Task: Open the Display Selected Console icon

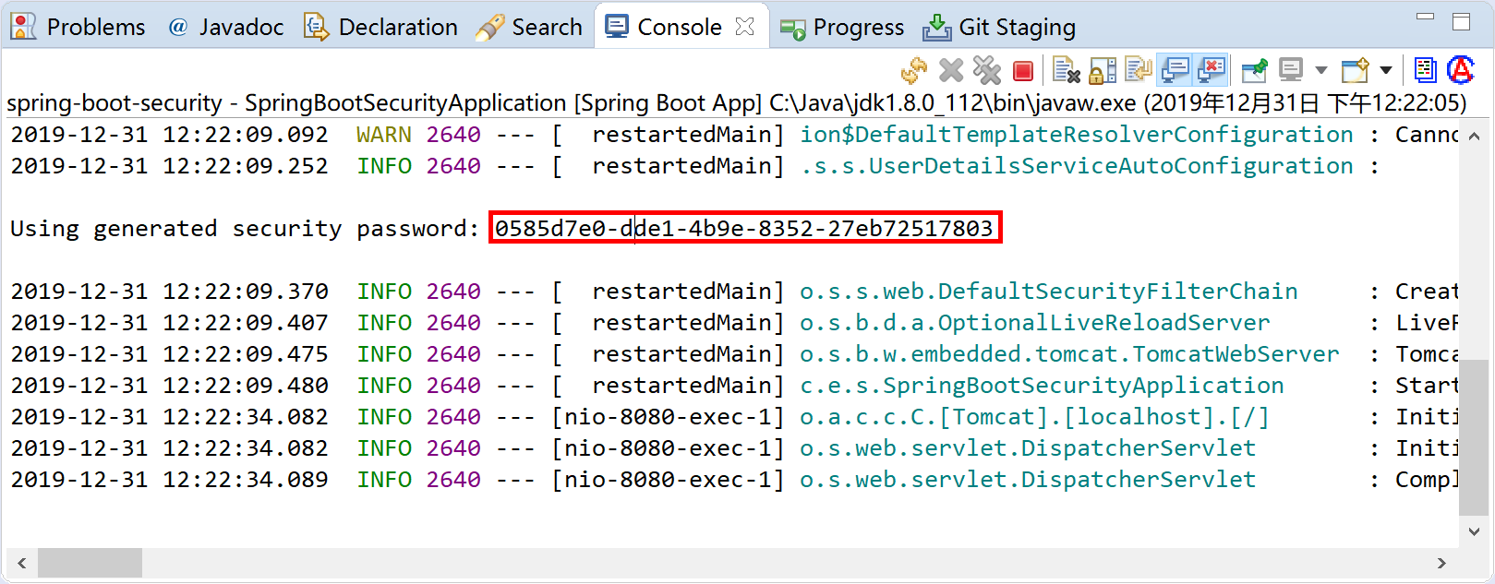Action: point(1291,71)
